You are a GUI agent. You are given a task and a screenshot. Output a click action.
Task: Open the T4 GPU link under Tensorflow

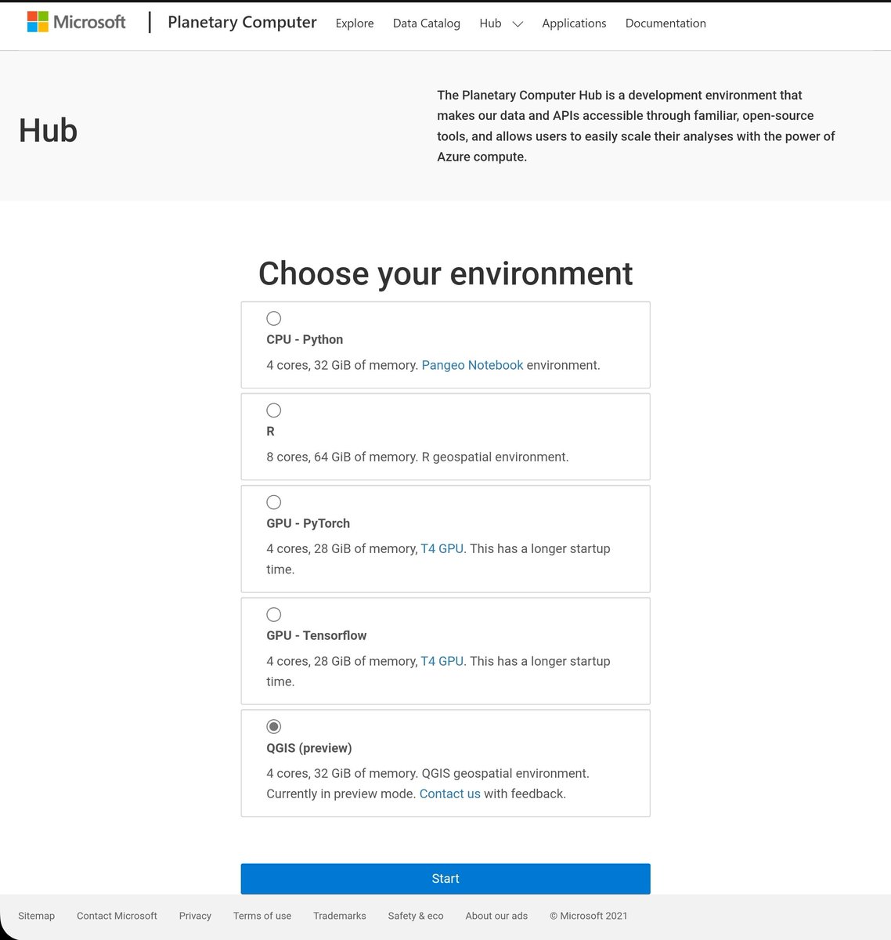442,661
